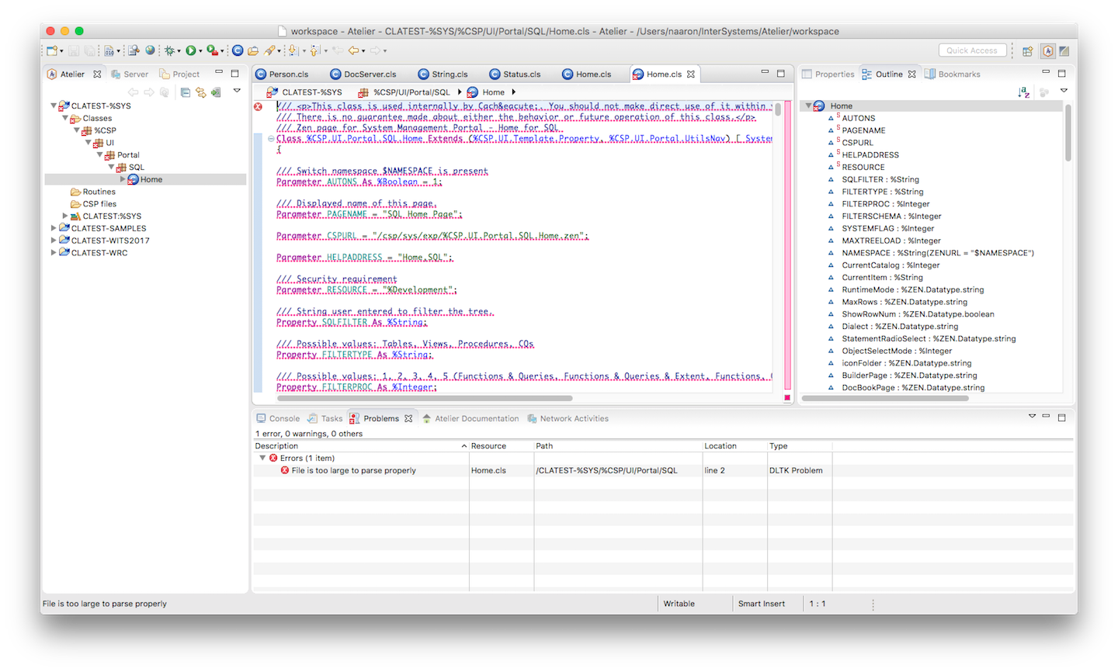Image resolution: width=1118 pixels, height=672 pixels.
Task: Sort the Outline alphabetically
Action: point(1023,92)
